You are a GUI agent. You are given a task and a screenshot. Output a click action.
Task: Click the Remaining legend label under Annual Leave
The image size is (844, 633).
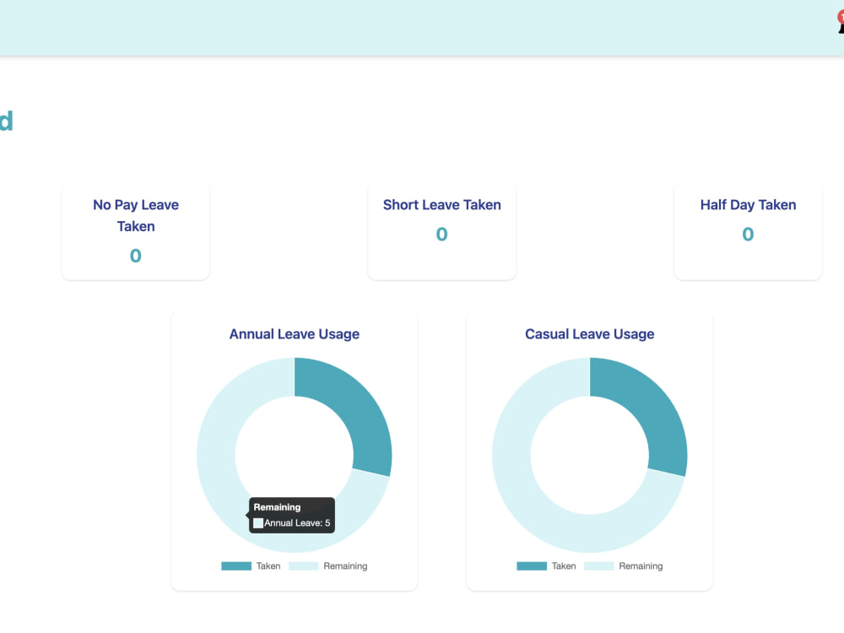[x=345, y=565]
